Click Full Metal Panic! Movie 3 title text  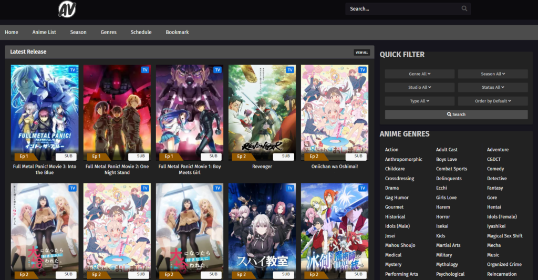point(45,170)
